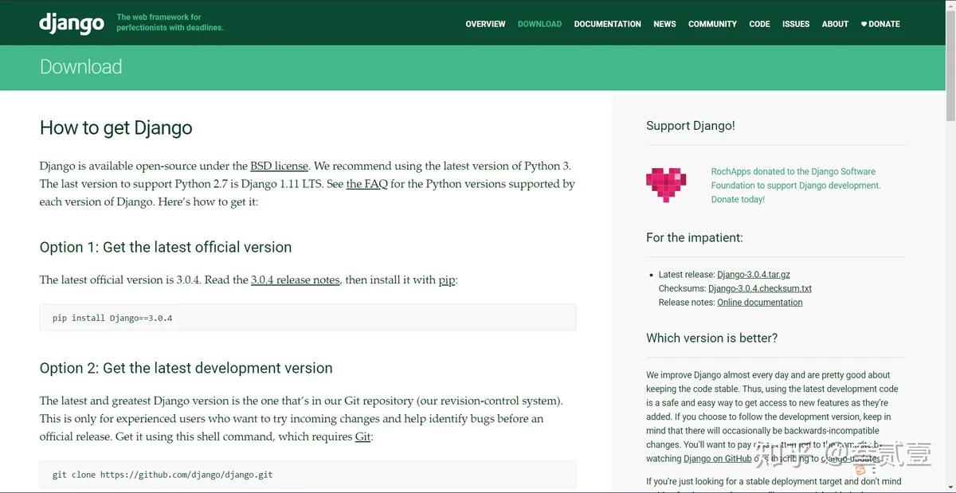Click the django logo

(72, 23)
